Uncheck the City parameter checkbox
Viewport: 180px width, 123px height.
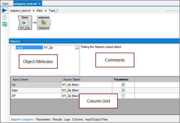click(x=123, y=85)
